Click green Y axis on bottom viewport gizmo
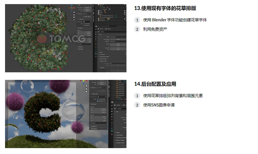258x154 pixels. click(x=84, y=81)
